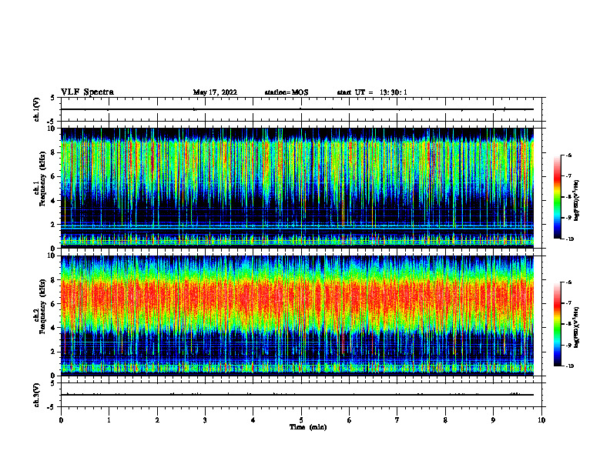
Task: Click time axis tick label "1"
Action: click(x=109, y=420)
